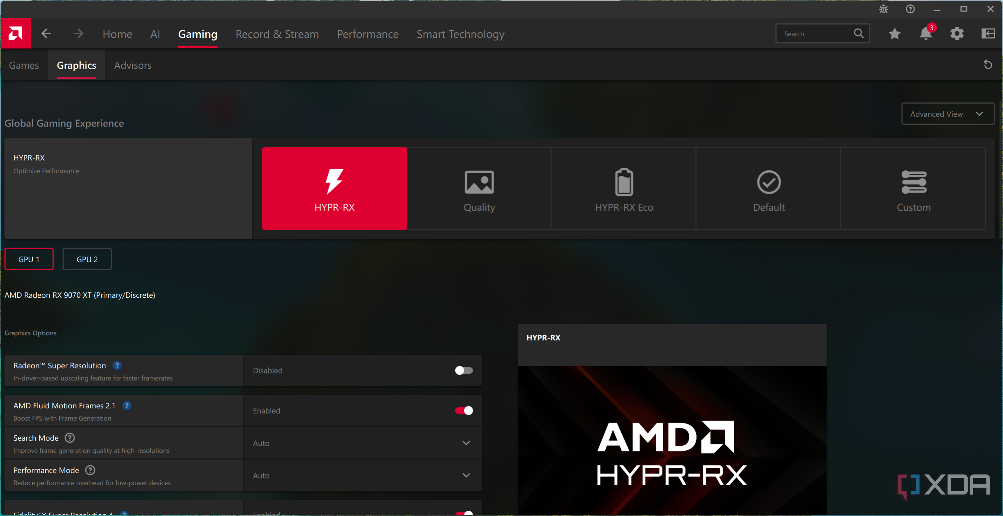Switch to the Performance tab
This screenshot has width=1003, height=516.
[x=368, y=34]
